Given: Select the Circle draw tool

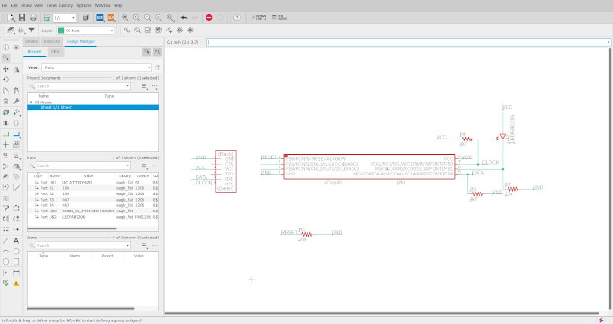Looking at the screenshot, I should 6,262.
